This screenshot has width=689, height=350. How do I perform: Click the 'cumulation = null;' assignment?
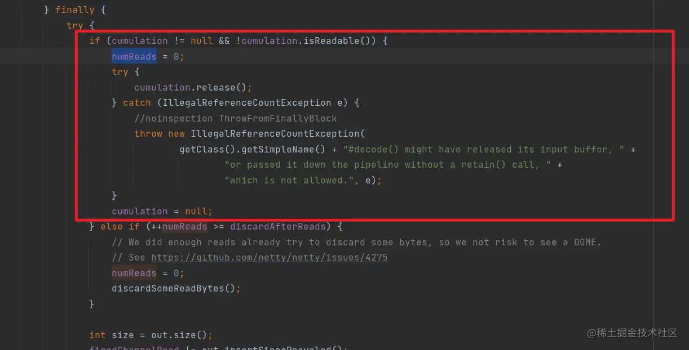(x=162, y=212)
